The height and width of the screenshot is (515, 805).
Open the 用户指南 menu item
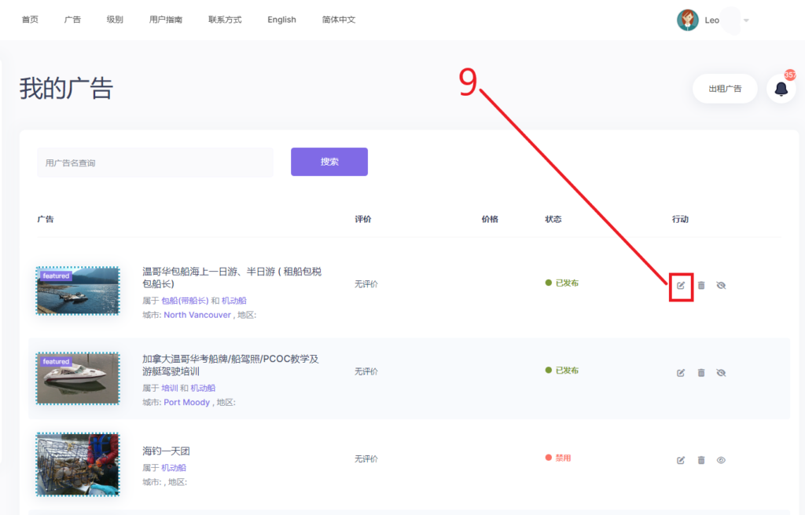click(x=166, y=20)
